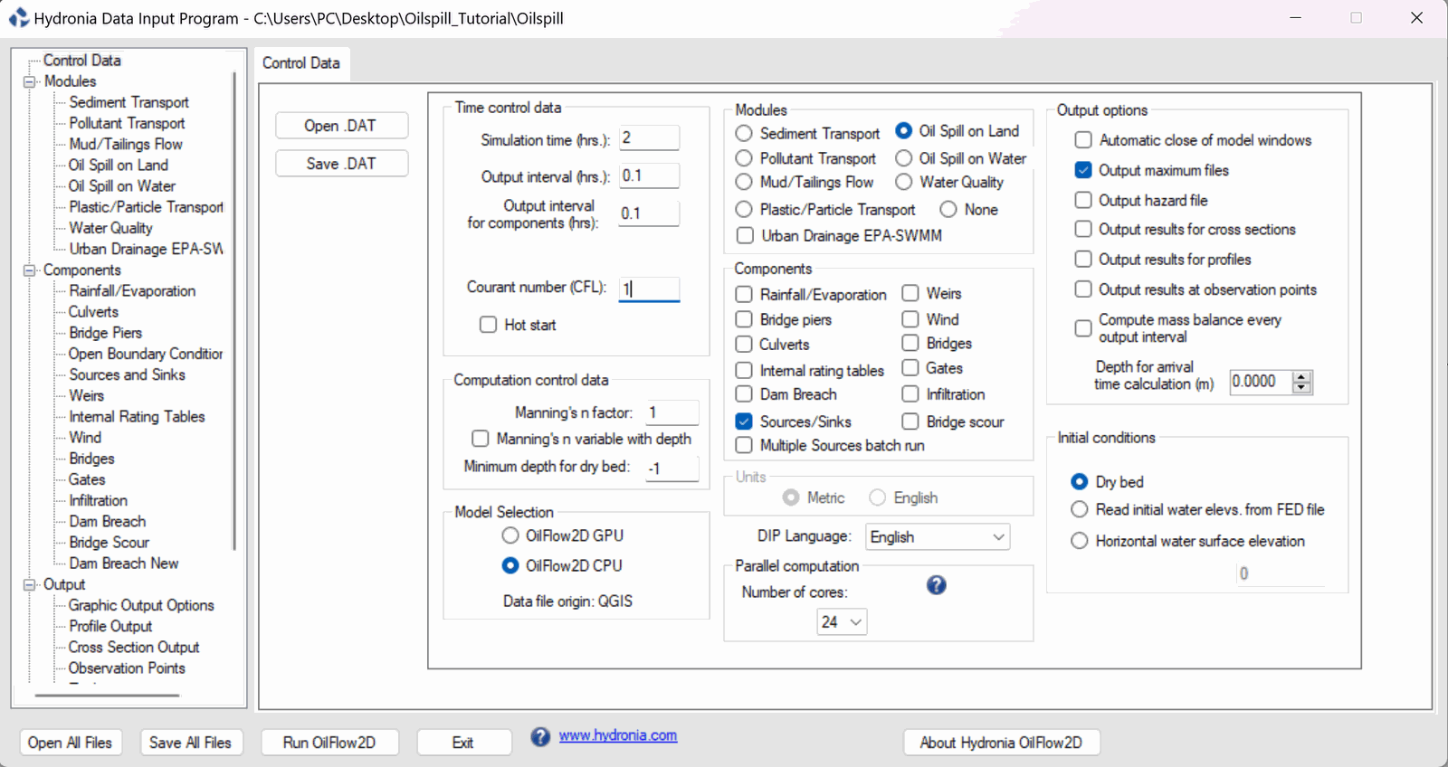Screen dimensions: 1448x767
Task: Check Multiple Sources batch run
Action: click(x=744, y=446)
